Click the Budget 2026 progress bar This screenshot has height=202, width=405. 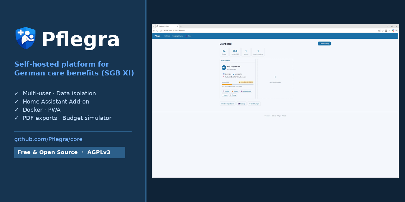click(x=238, y=84)
